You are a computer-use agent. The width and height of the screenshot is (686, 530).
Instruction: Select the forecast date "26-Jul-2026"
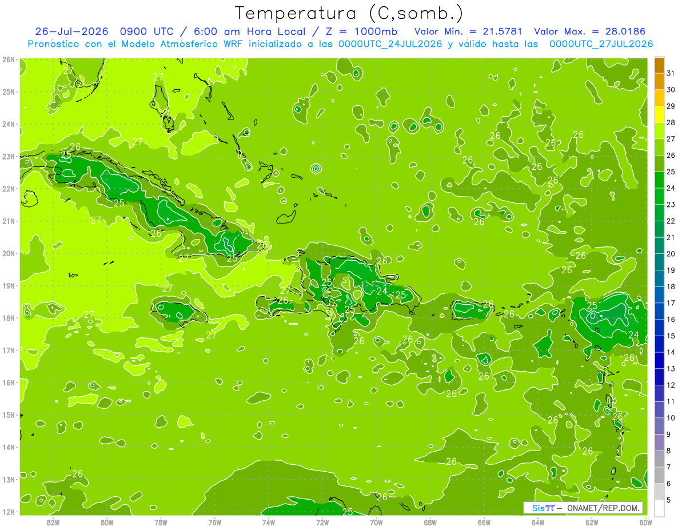(71, 31)
